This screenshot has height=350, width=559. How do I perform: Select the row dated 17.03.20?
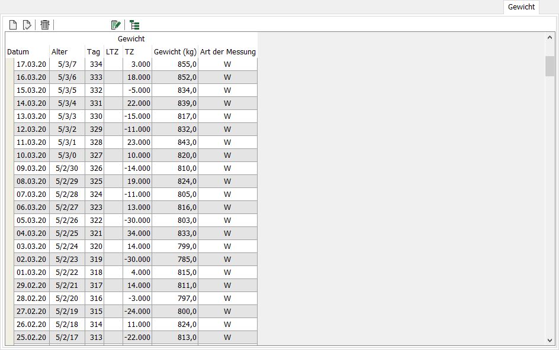(x=136, y=64)
